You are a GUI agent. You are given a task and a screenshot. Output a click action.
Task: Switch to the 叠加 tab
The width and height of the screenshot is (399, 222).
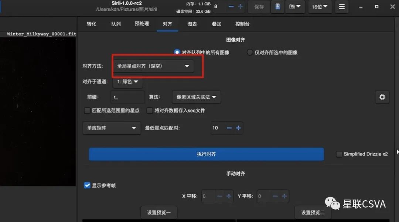coord(216,24)
